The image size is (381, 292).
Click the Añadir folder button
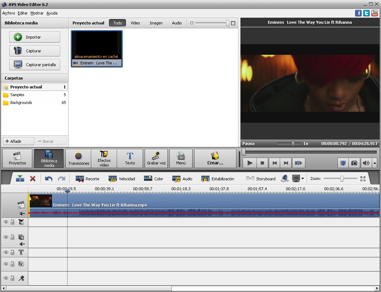(18, 141)
